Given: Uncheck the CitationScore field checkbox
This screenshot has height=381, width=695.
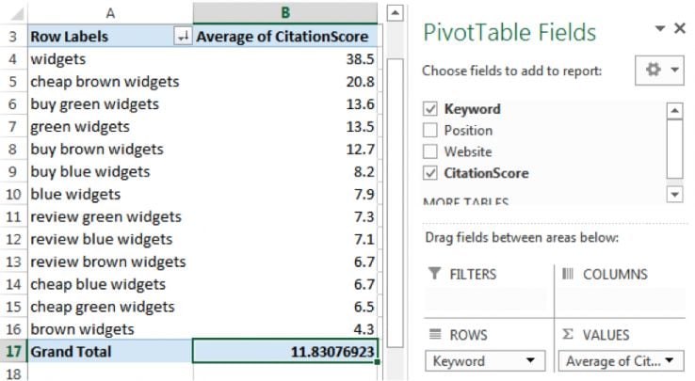Looking at the screenshot, I should (x=431, y=173).
